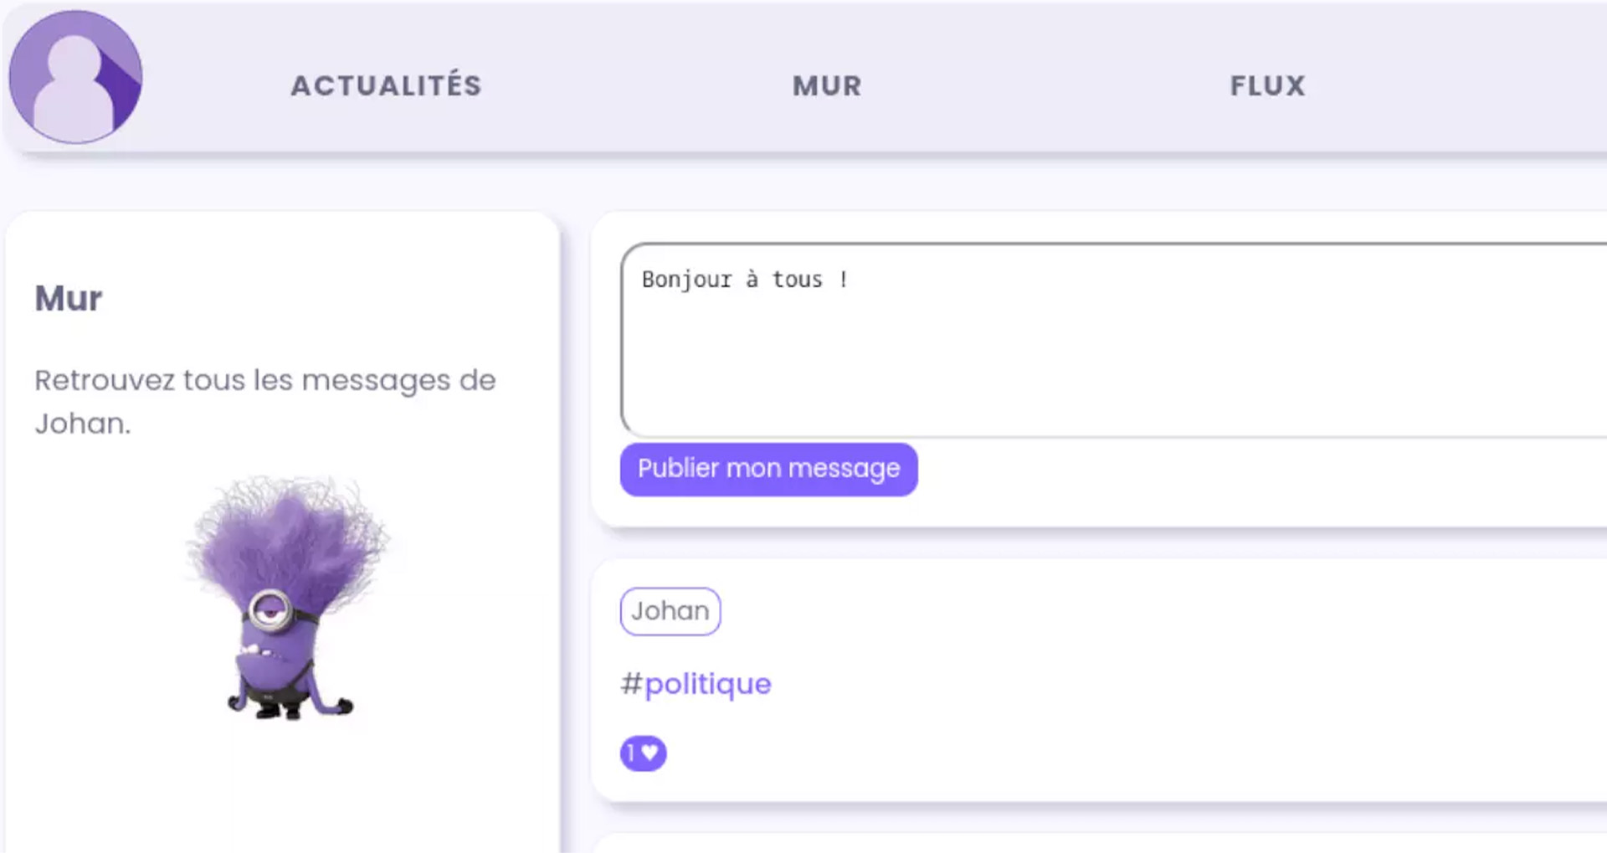Click the Mur heading in sidebar

(69, 299)
